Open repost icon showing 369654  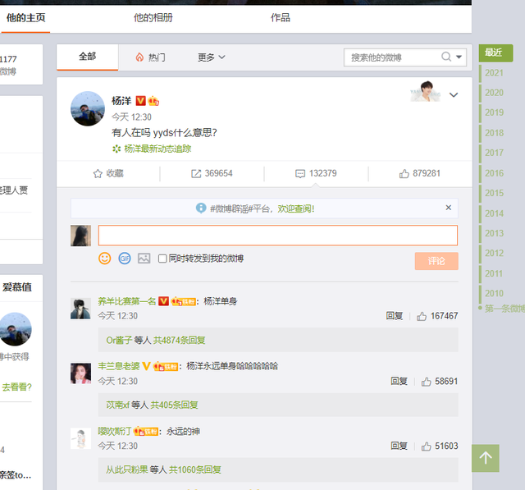[196, 174]
